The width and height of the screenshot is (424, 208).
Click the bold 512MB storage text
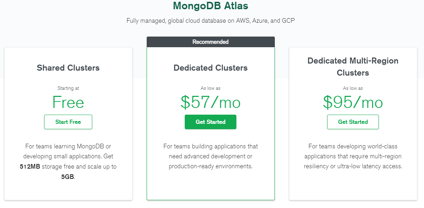30,166
